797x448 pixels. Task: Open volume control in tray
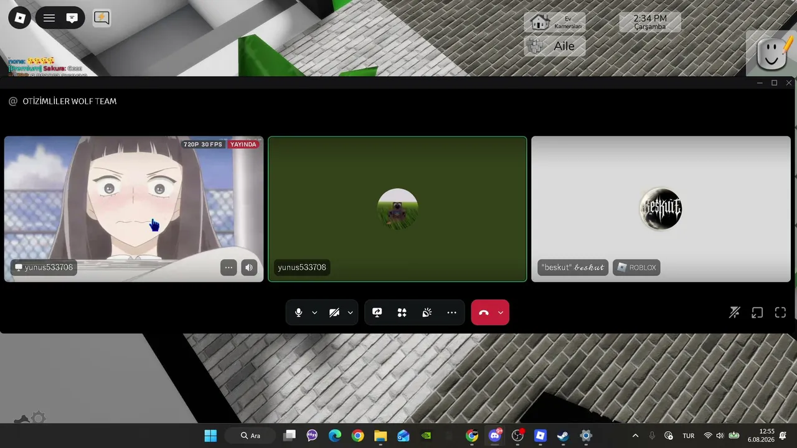click(x=720, y=436)
